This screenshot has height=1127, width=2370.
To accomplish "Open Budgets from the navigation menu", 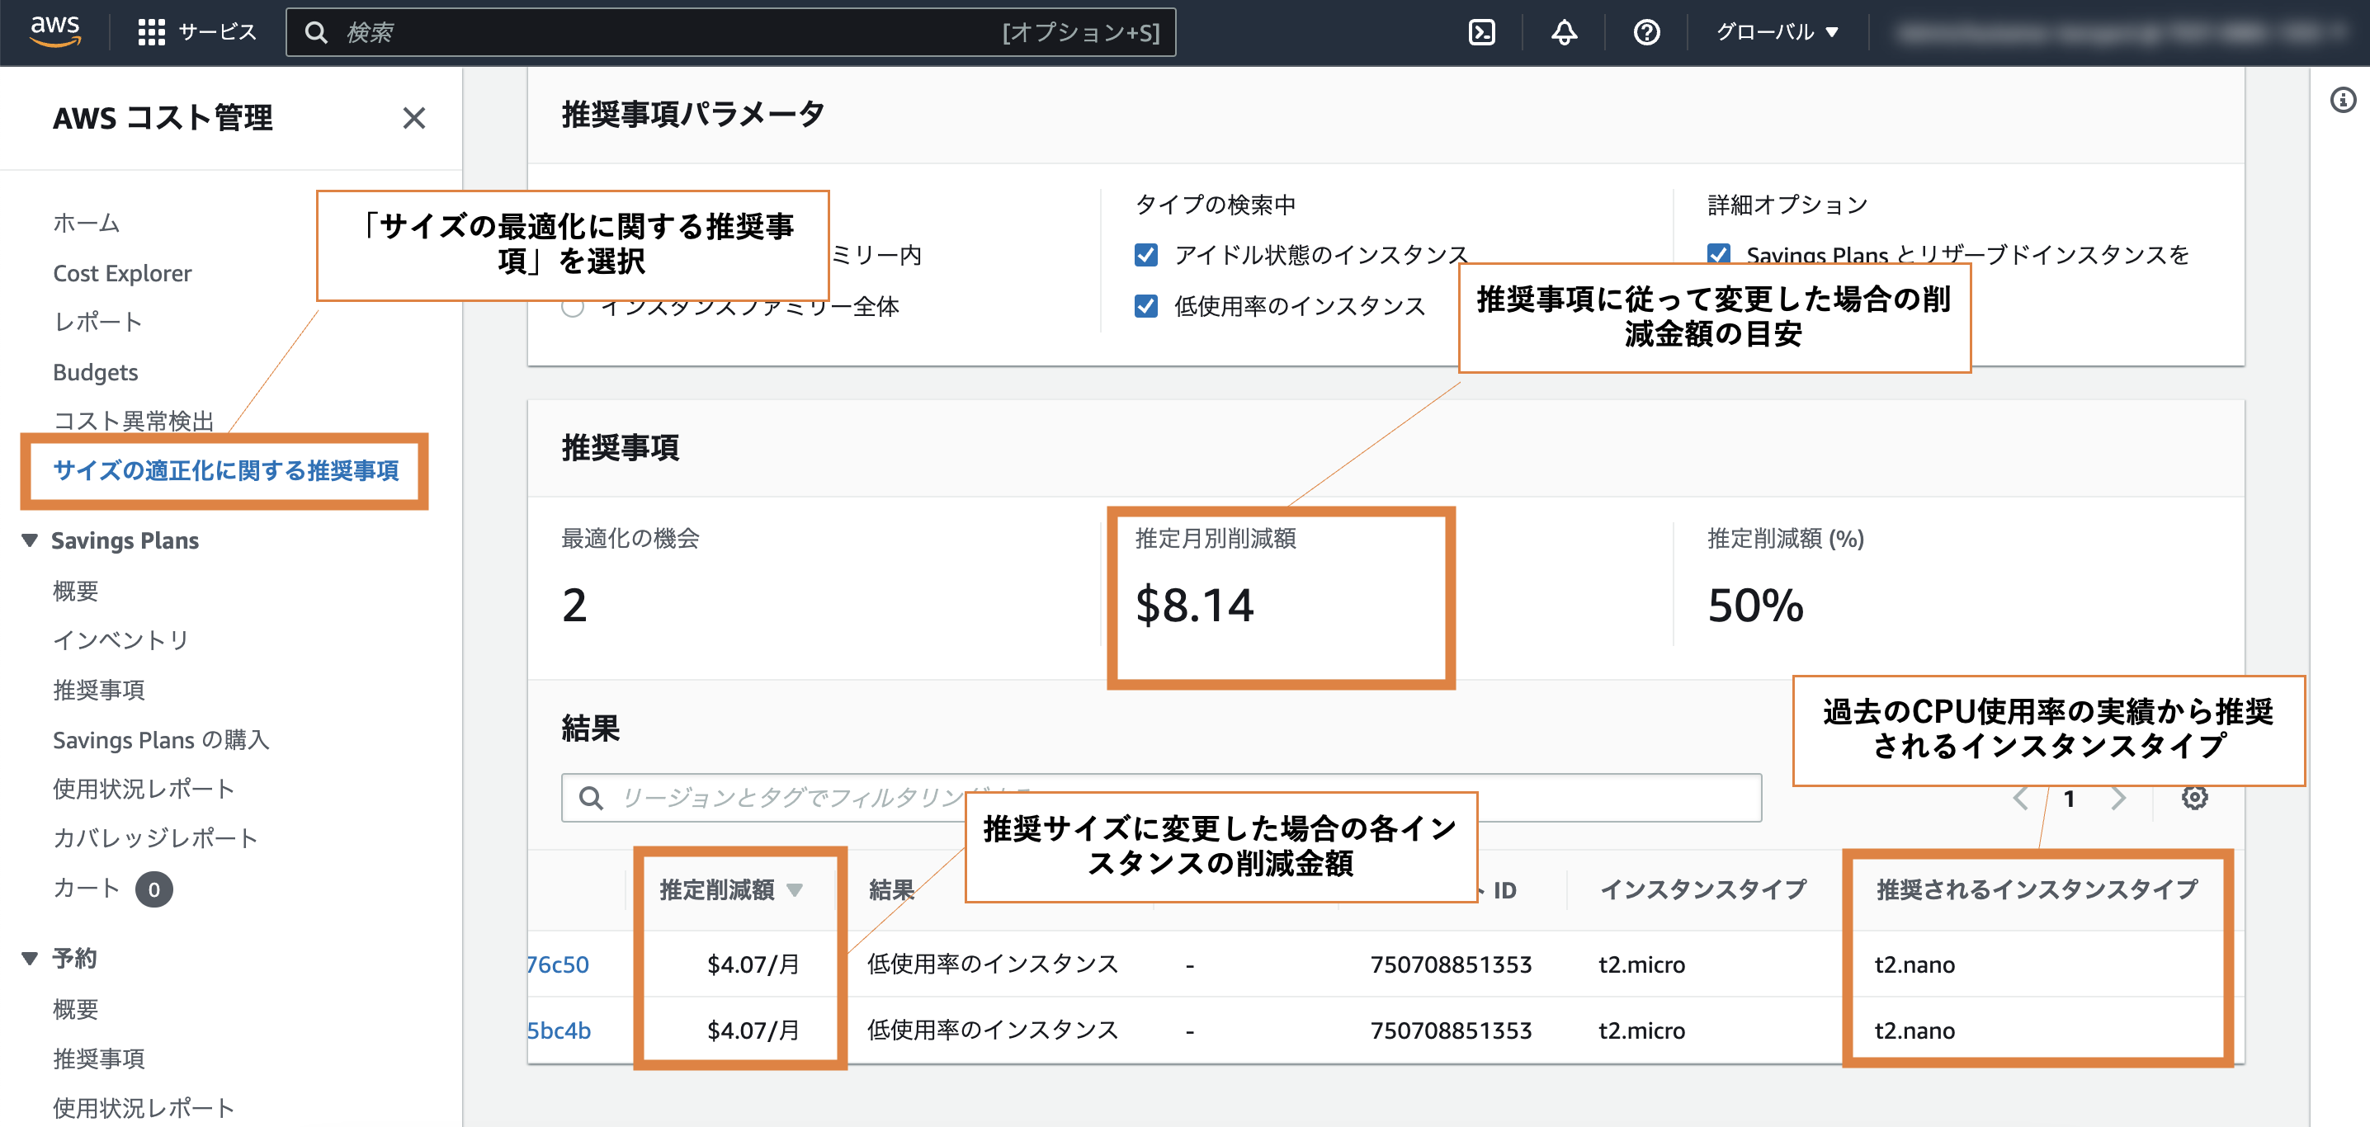I will (96, 372).
